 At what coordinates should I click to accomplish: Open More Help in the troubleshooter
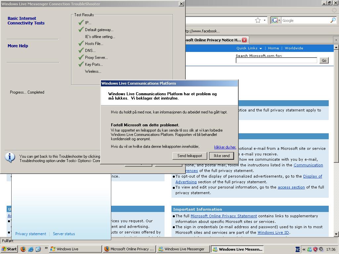coord(18,46)
